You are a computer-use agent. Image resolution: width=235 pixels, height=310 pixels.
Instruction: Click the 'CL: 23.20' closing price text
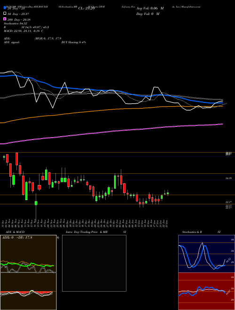coord(86,8)
